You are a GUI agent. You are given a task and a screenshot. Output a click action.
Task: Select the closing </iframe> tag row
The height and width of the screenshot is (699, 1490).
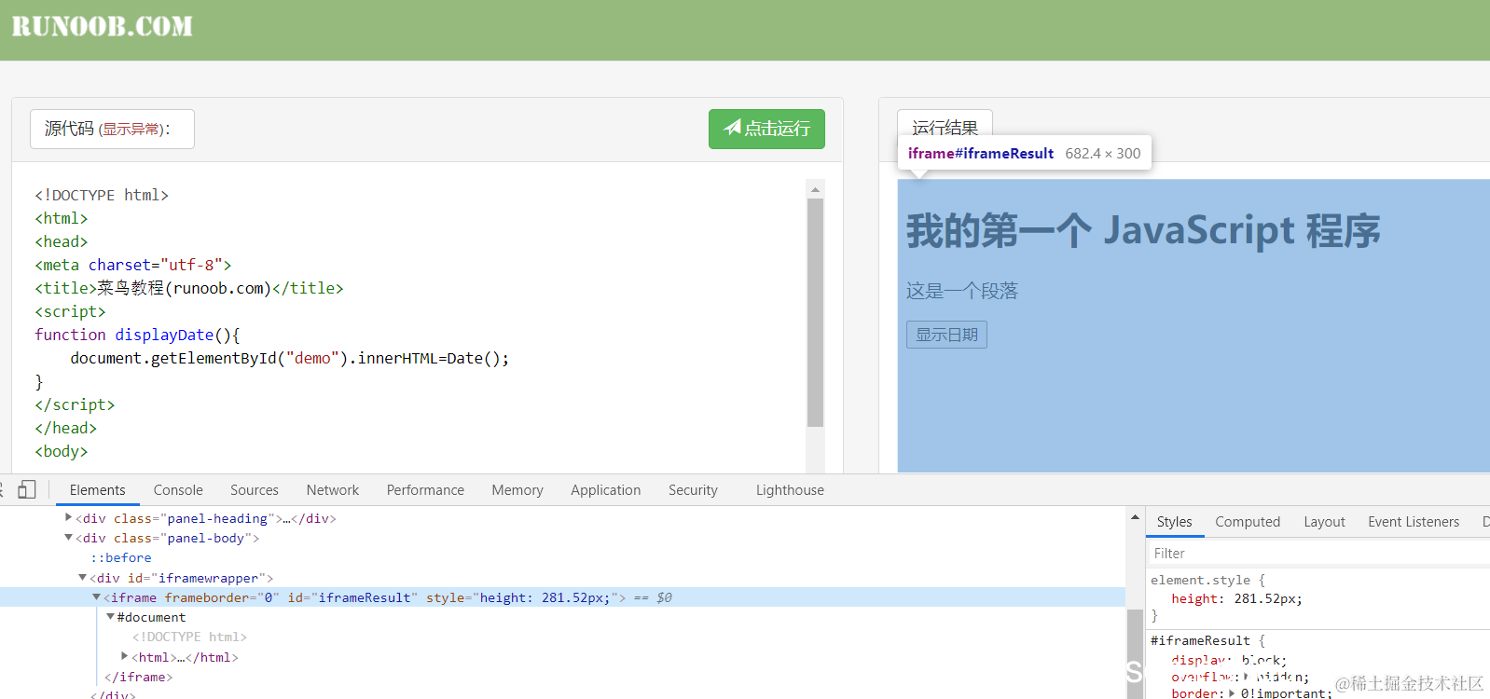[138, 677]
